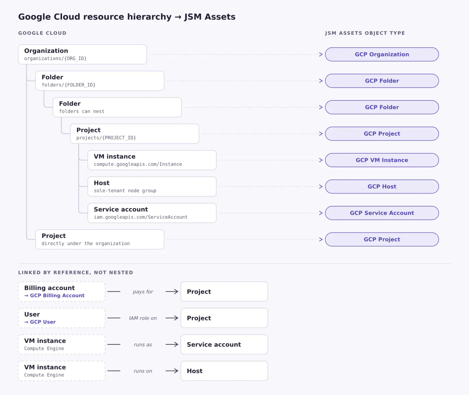Click the 'pays for' relation label
The image size is (469, 395).
coord(143,292)
